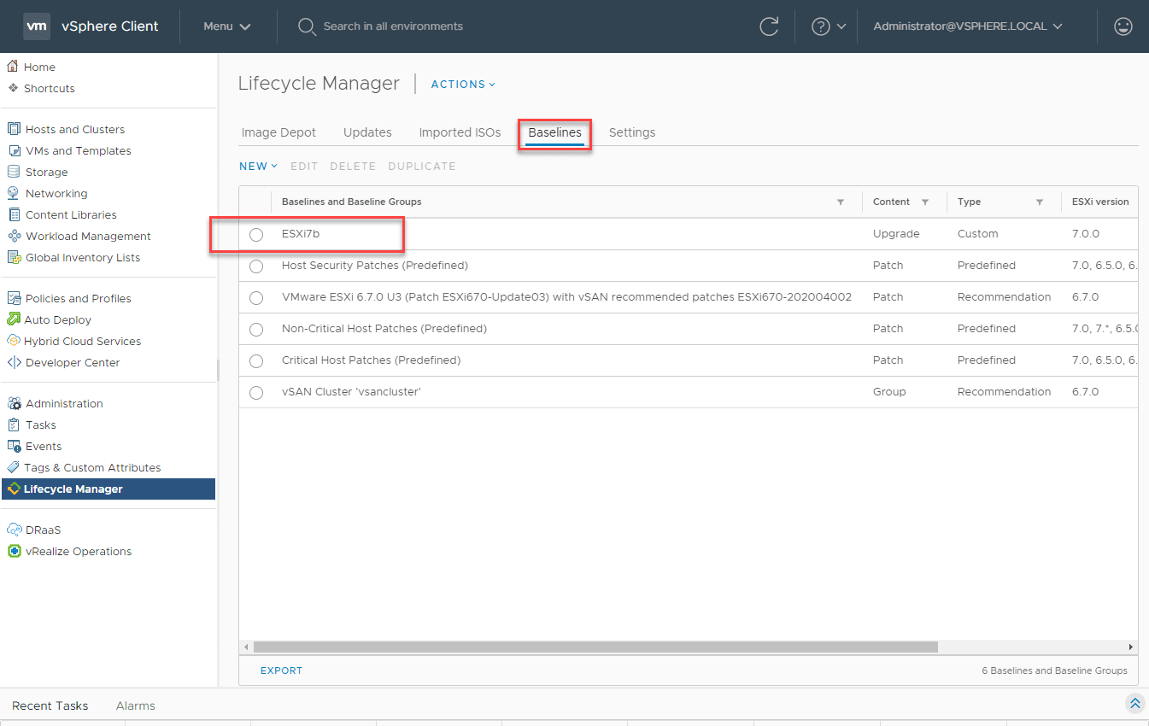Open Networking via its globe icon
This screenshot has width=1149, height=726.
[14, 193]
